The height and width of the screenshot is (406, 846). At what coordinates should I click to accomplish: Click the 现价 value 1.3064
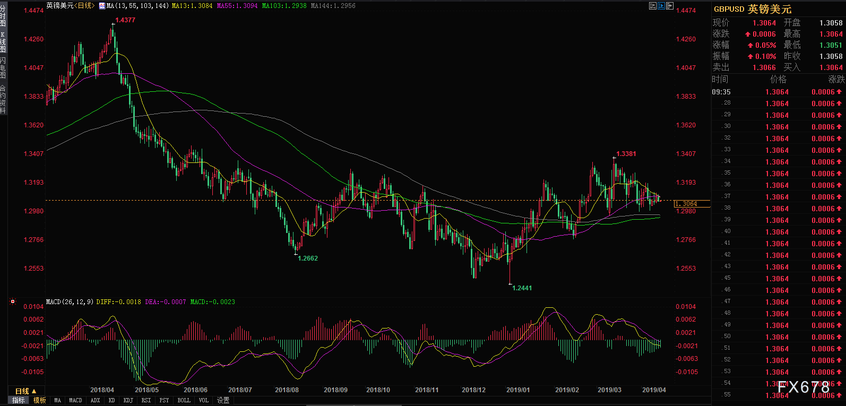click(764, 23)
